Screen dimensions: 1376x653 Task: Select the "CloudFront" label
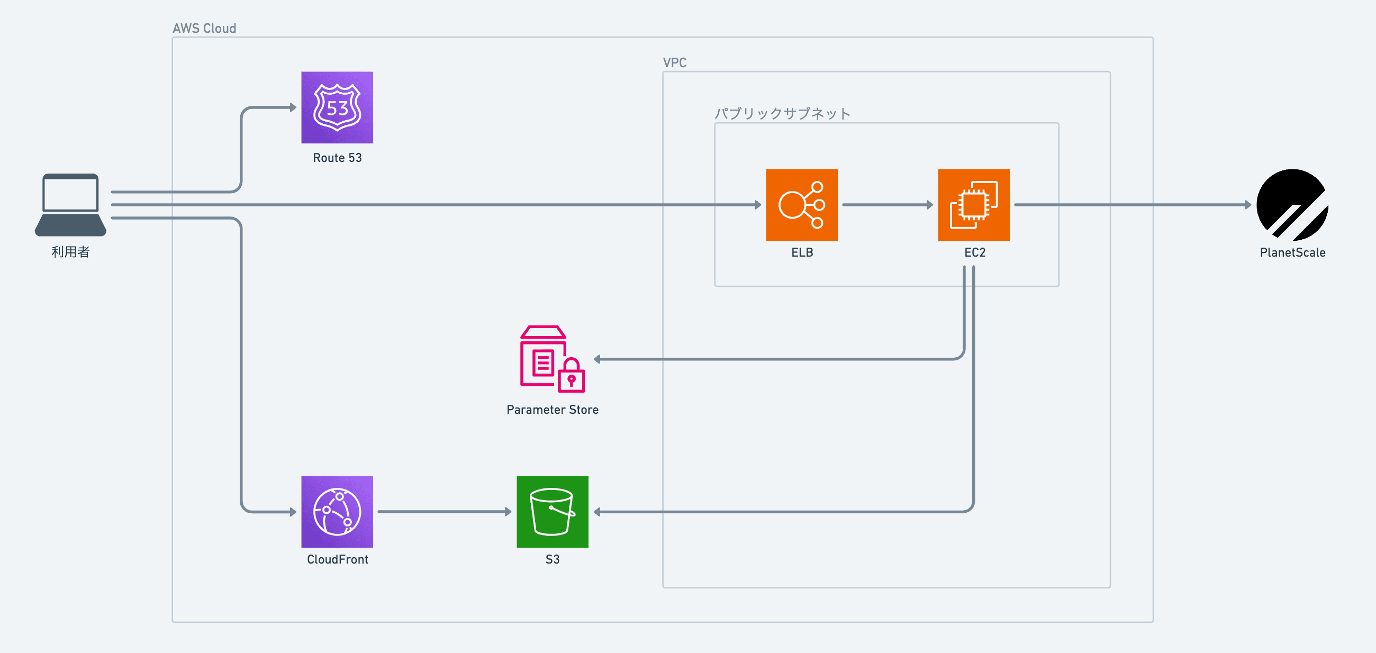(337, 559)
